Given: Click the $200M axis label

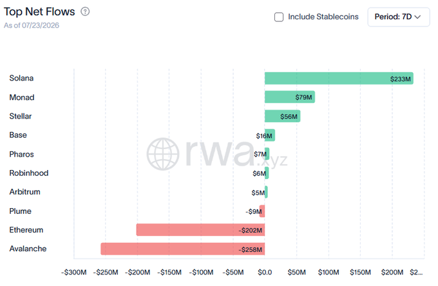Looking at the screenshot, I should pyautogui.click(x=392, y=272).
